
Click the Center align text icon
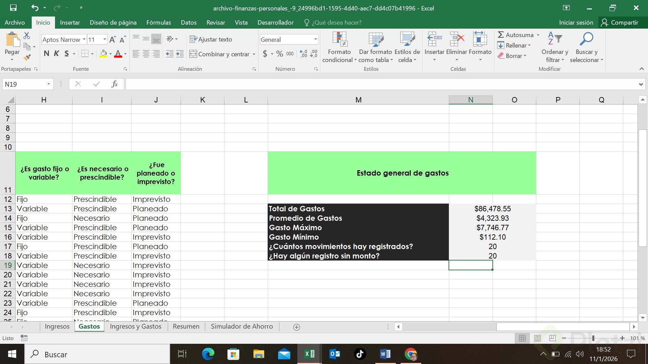[146, 54]
